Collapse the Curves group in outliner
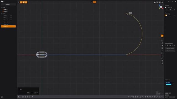 tap(2, 14)
